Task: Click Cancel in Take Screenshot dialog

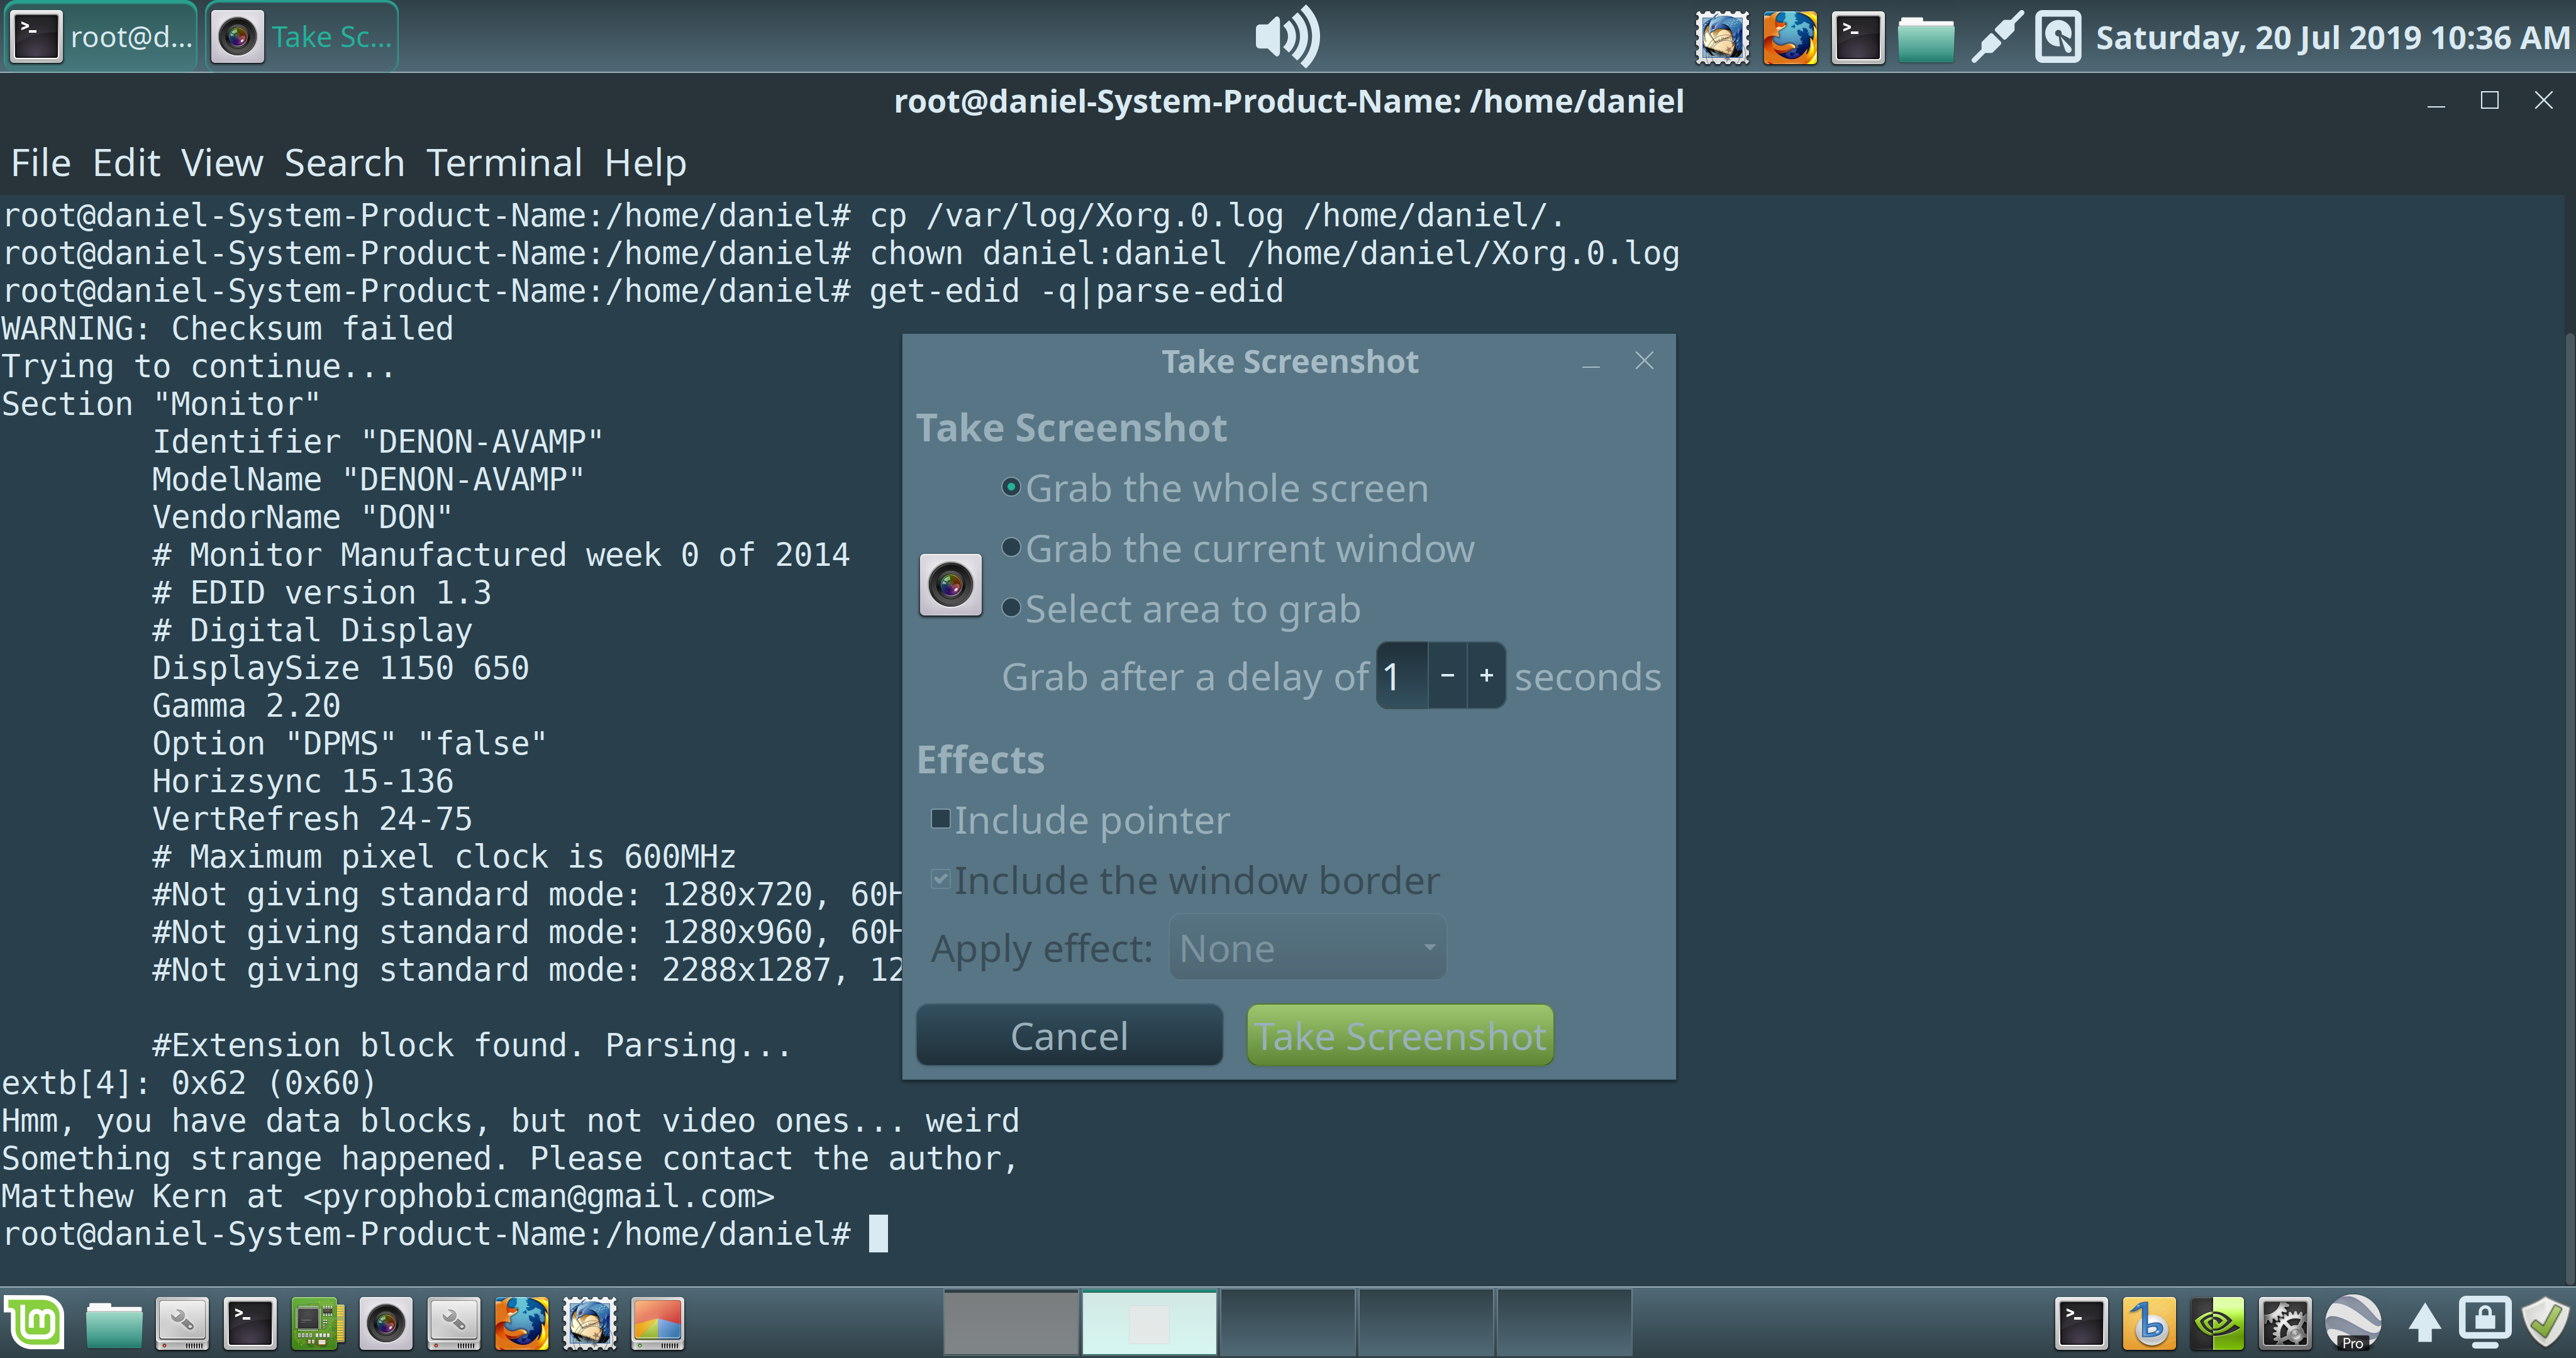Action: tap(1069, 1036)
